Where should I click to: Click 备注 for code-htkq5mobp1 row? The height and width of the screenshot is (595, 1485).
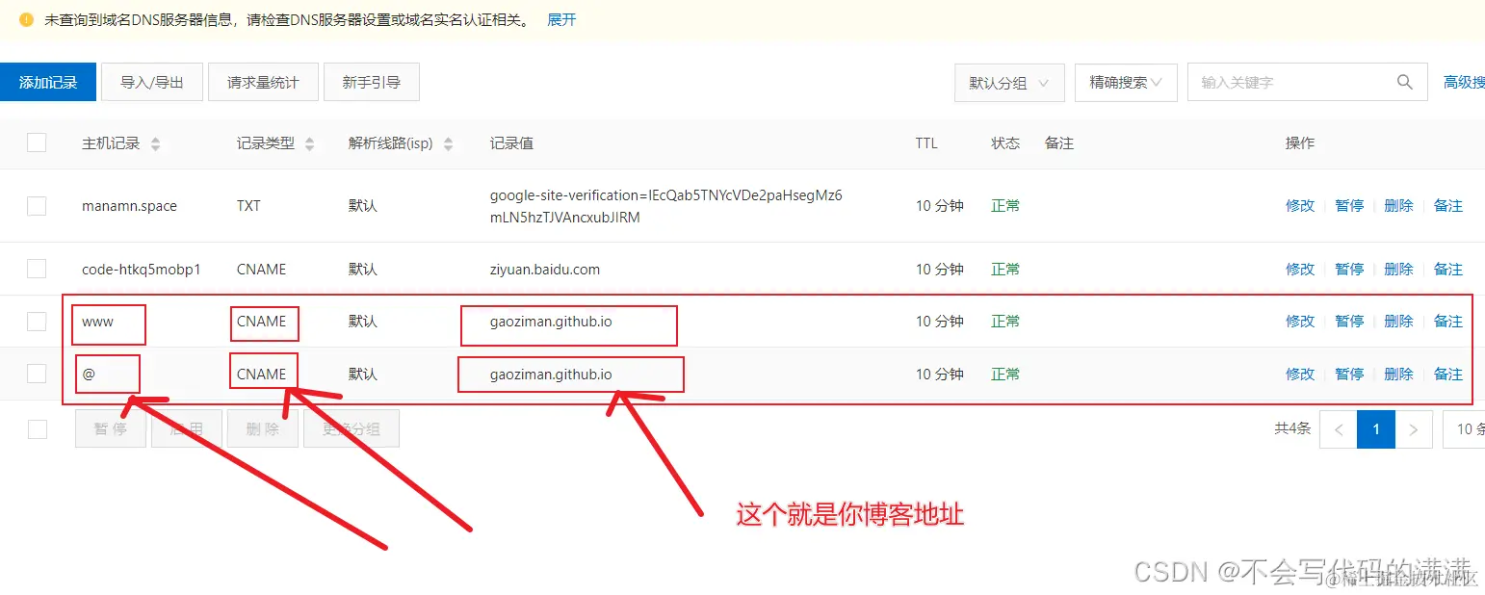[x=1448, y=270]
